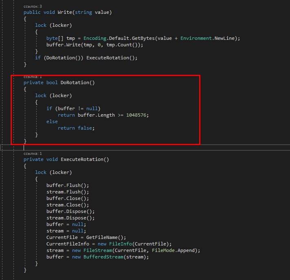Click the 'stream = null;' line
This screenshot has height=280, width=290.
tap(66, 231)
